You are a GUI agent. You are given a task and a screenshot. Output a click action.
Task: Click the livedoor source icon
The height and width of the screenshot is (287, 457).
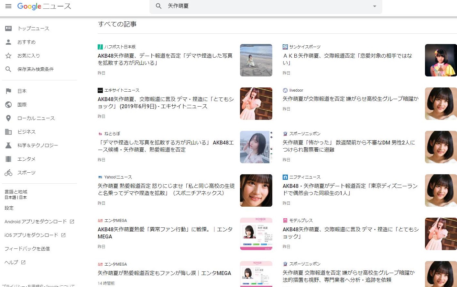pos(285,90)
